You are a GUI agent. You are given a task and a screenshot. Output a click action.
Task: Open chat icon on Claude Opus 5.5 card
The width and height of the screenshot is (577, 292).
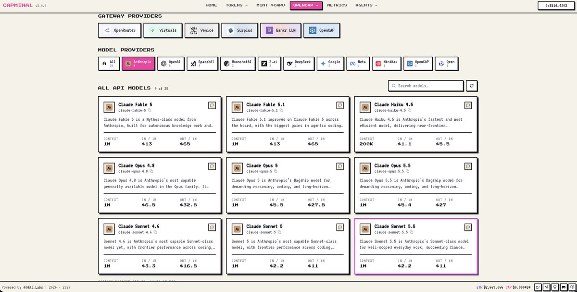468,166
